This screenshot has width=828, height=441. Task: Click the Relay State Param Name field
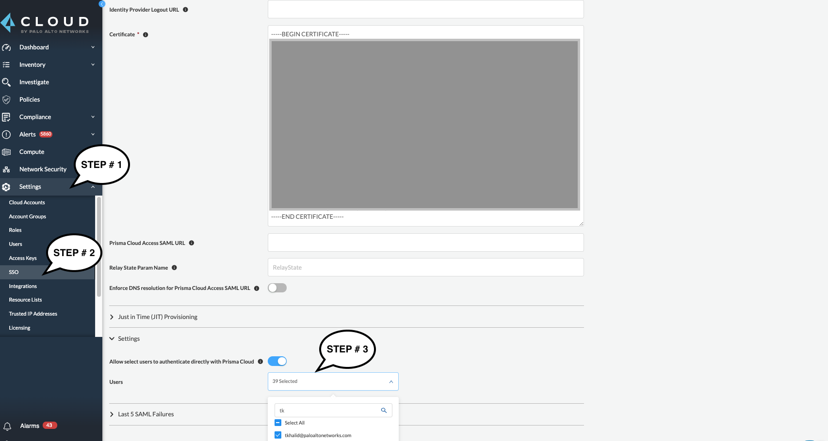coord(425,267)
